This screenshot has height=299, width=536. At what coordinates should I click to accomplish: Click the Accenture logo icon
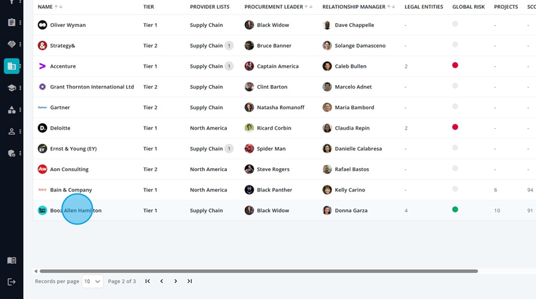42,66
